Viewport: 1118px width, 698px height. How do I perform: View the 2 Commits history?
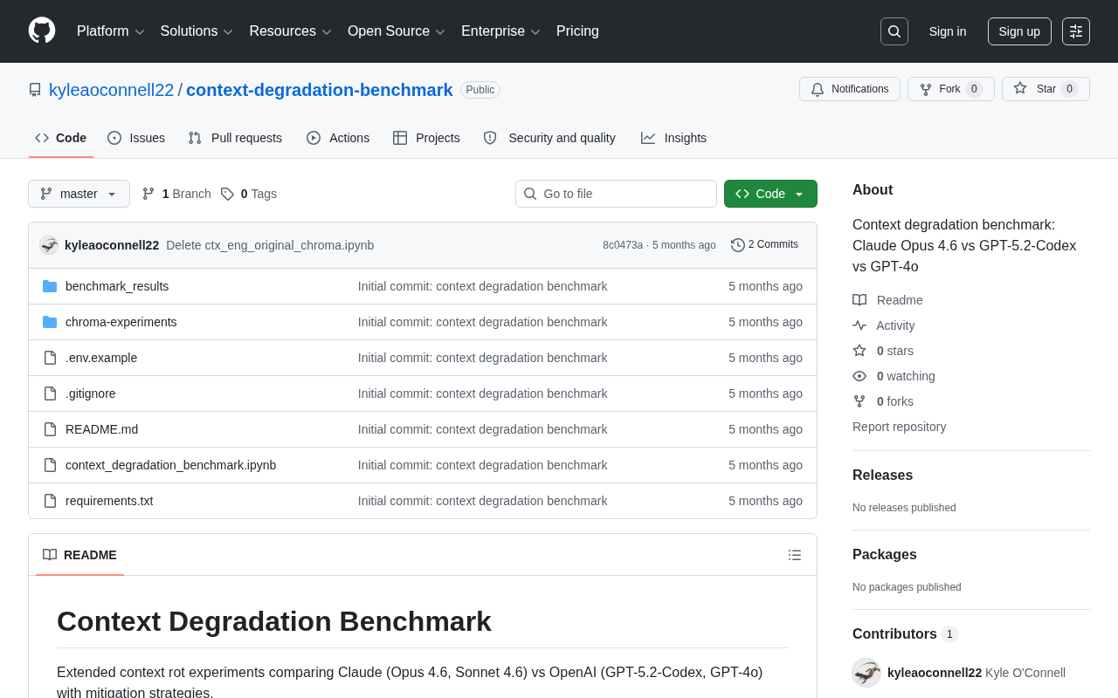coord(764,245)
